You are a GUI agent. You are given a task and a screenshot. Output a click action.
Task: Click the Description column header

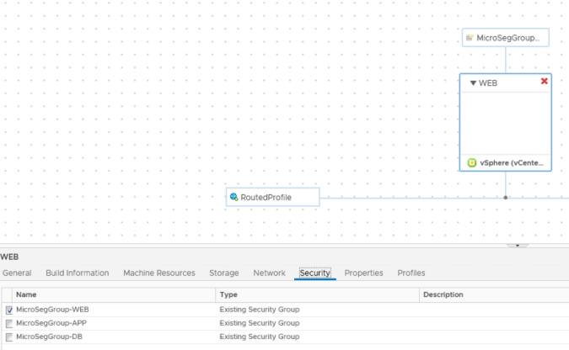[443, 294]
